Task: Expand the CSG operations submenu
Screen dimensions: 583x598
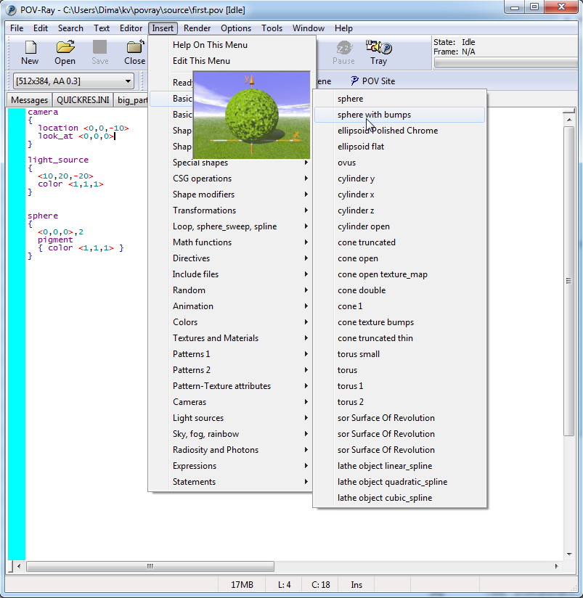Action: pyautogui.click(x=231, y=179)
